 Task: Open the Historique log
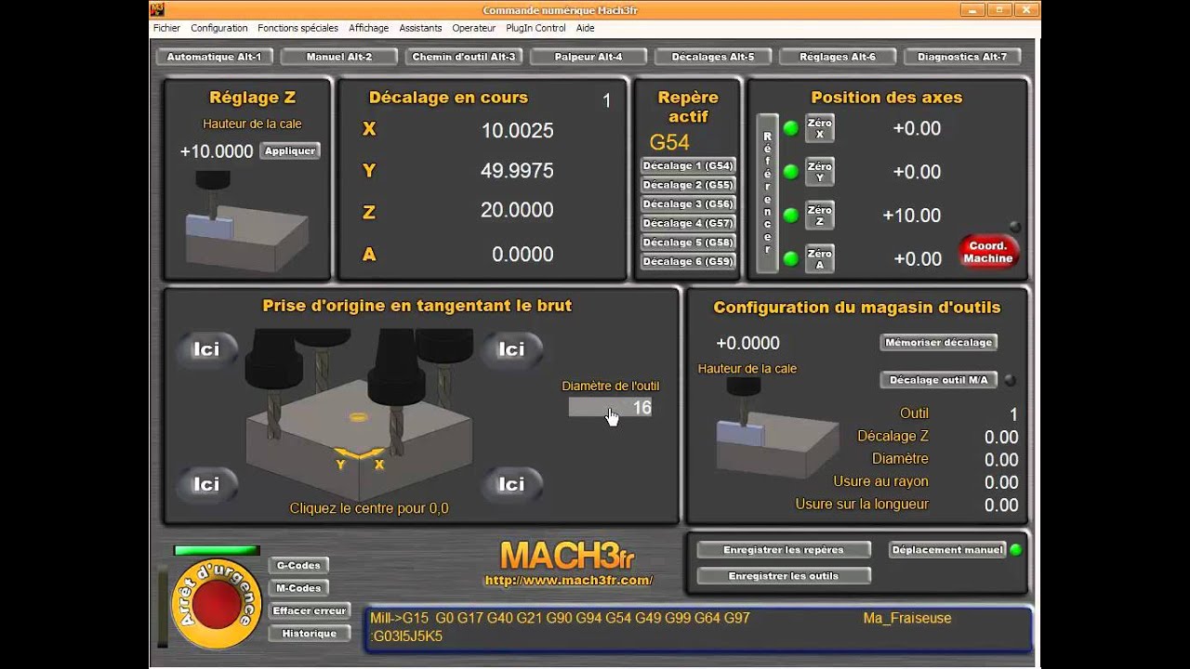coord(310,634)
